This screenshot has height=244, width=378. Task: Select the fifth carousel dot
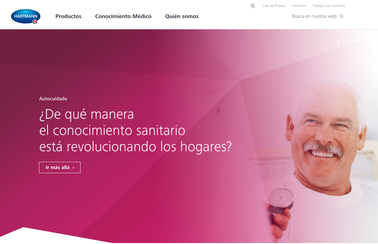pyautogui.click(x=360, y=41)
